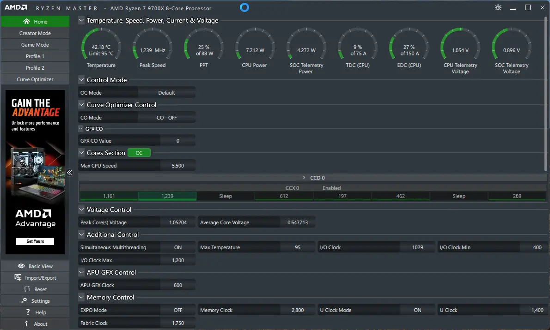This screenshot has height=330, width=550.
Task: Select Profile 2
Action: coord(35,67)
